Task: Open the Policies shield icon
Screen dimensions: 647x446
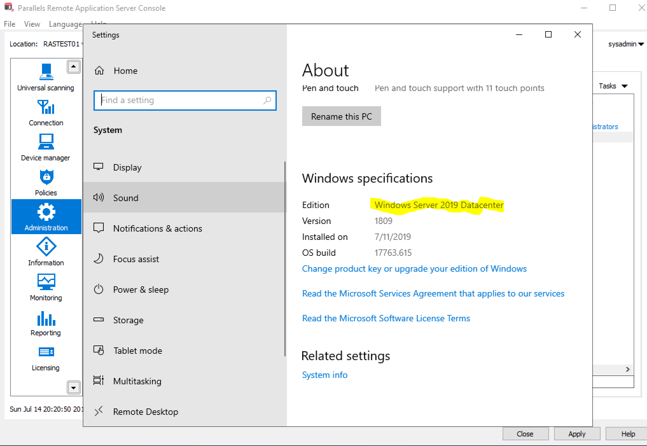Action: coord(46,177)
